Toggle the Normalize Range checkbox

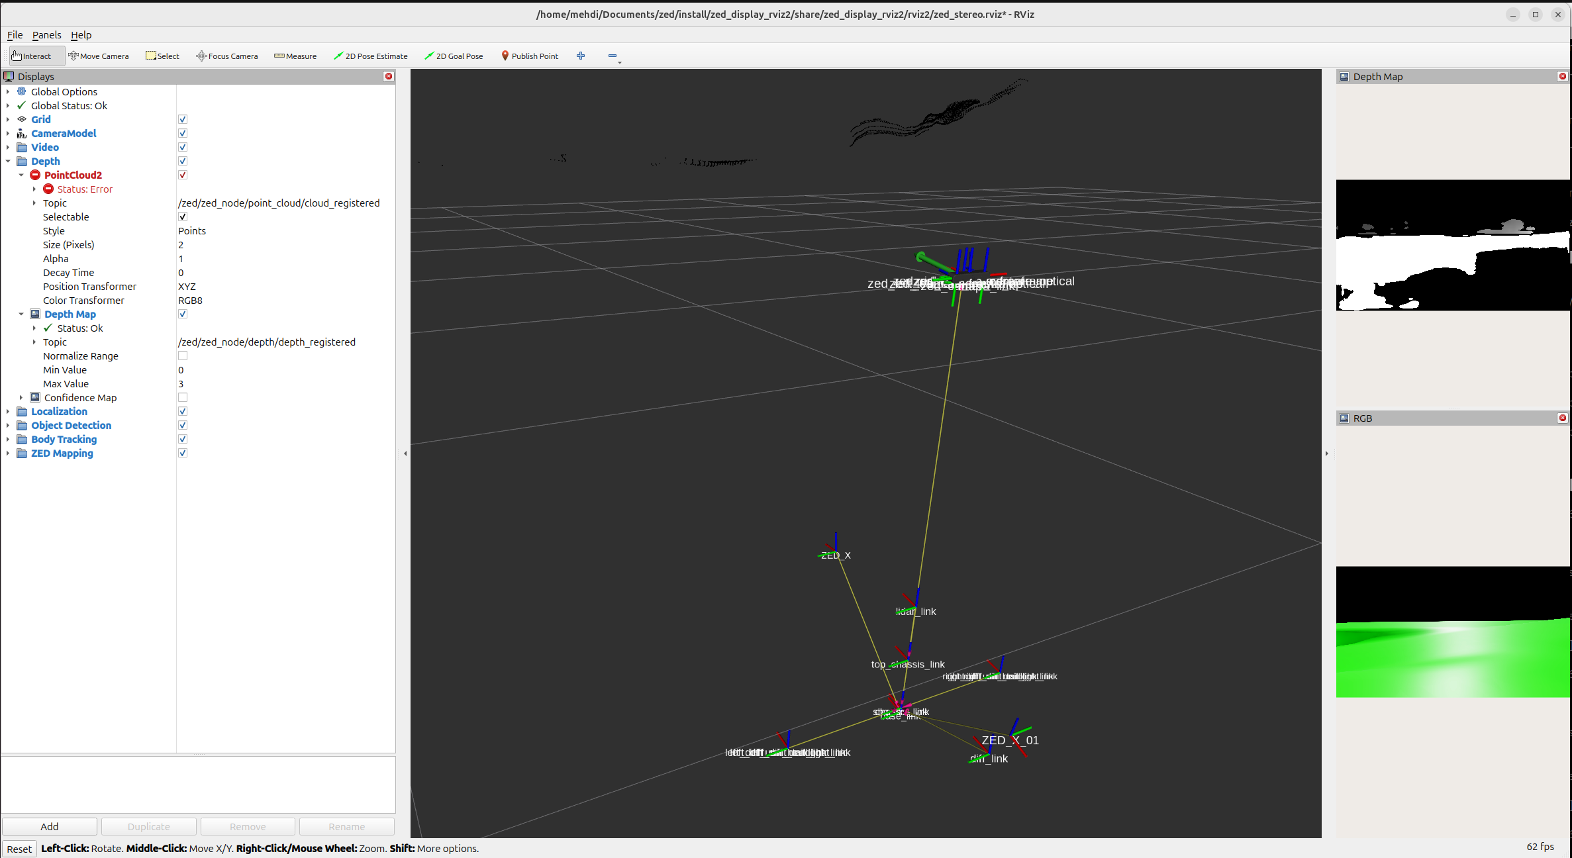pos(183,356)
